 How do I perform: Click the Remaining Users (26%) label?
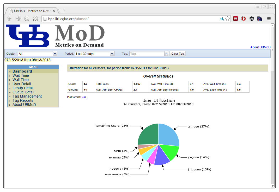point(112,126)
